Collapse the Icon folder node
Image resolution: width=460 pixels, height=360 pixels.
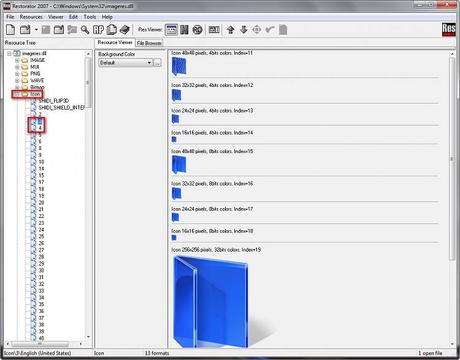17,94
